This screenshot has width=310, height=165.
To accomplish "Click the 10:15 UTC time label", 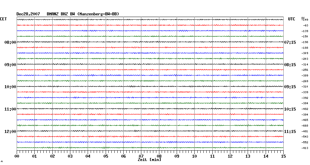I will click(290, 109).
